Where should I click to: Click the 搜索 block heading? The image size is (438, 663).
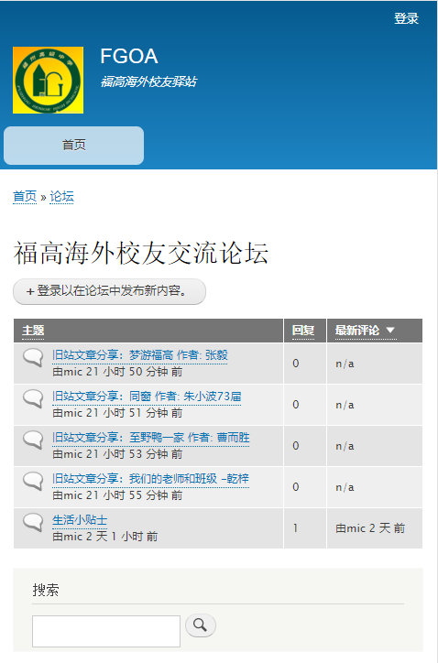pyautogui.click(x=46, y=590)
